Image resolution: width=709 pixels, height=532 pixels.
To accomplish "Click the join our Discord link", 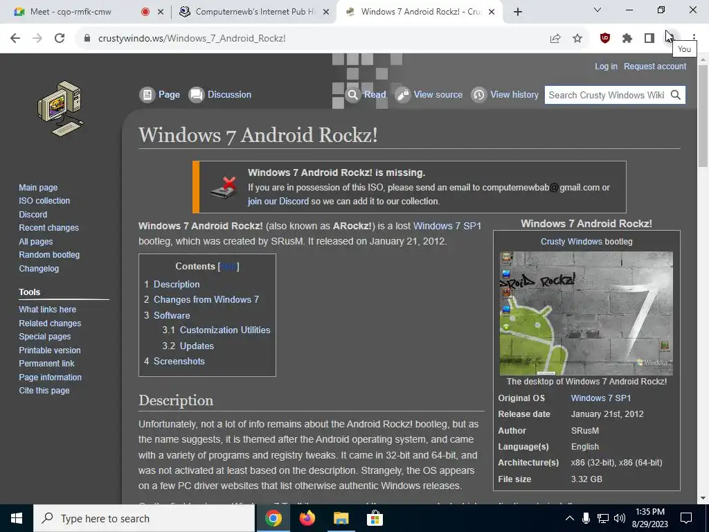I will coord(278,202).
